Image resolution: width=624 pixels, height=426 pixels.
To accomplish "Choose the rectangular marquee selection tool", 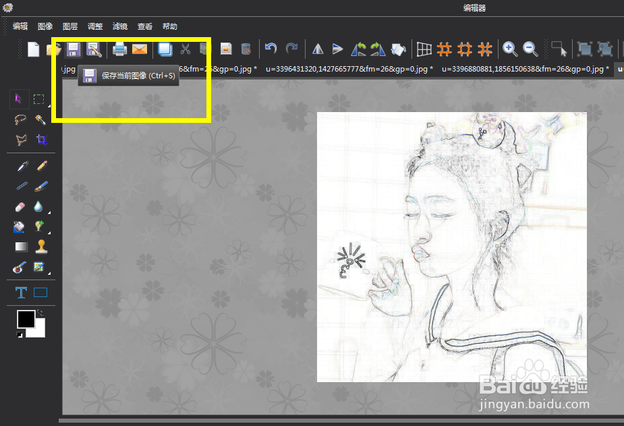I will point(38,99).
